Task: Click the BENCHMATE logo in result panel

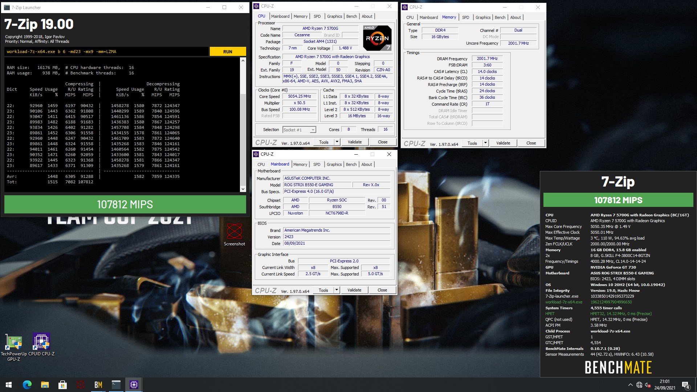Action: pyautogui.click(x=618, y=367)
